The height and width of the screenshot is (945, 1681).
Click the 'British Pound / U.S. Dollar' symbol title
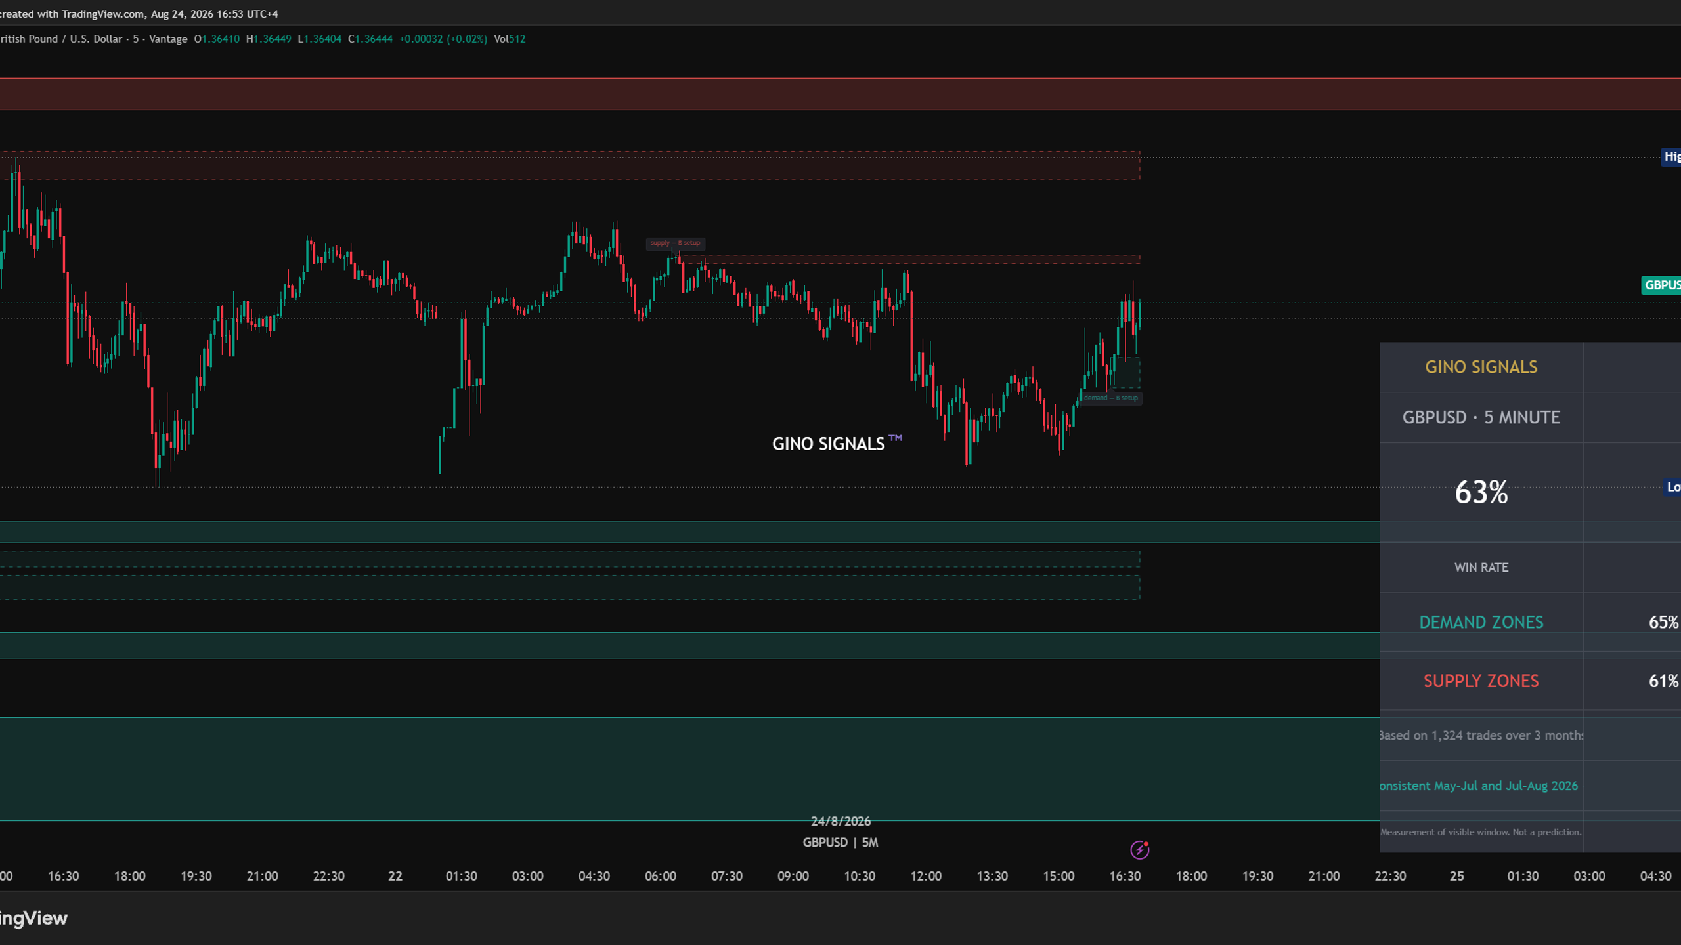click(61, 39)
